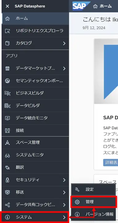This screenshot has width=118, height=223.
Task: Click the Connections (接続) plug icon
Action: [7, 130]
